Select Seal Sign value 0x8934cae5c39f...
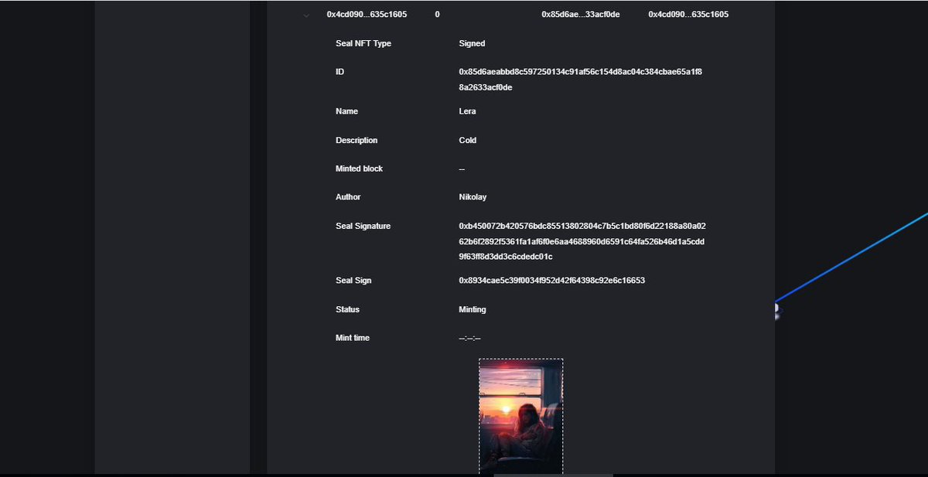Screen dimensions: 928x477 coord(551,281)
